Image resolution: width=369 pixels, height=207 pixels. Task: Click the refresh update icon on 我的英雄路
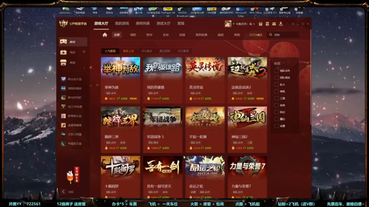[160, 98]
